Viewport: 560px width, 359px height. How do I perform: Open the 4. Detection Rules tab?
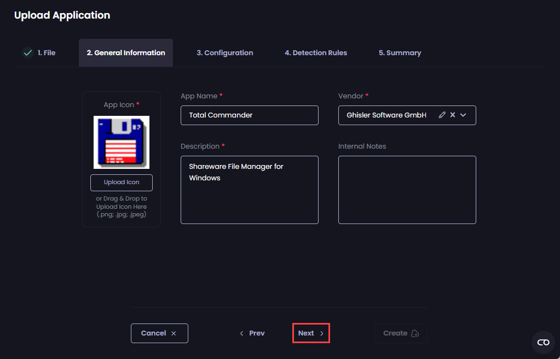point(316,53)
